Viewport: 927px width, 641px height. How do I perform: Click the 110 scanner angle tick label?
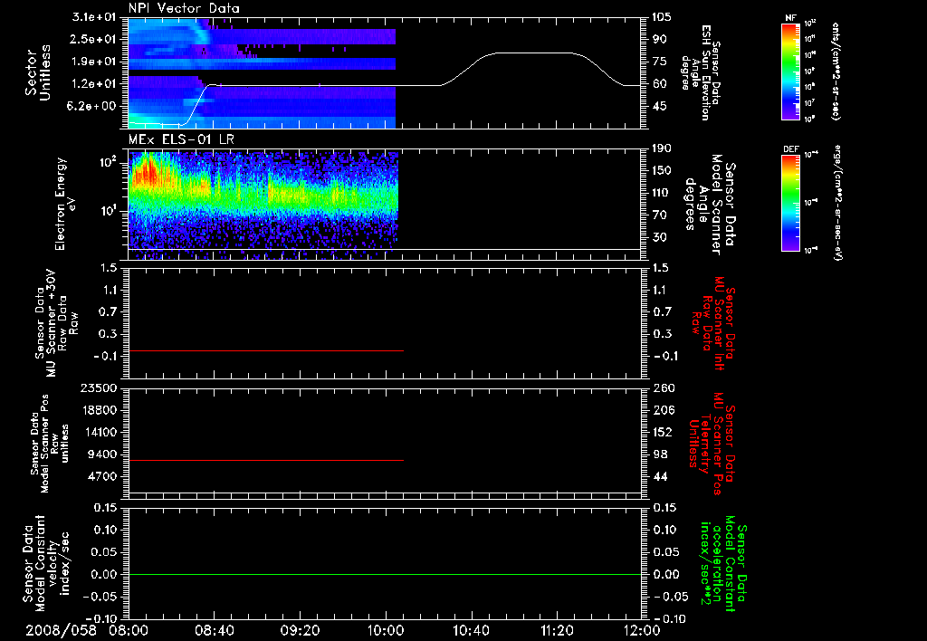coord(662,193)
